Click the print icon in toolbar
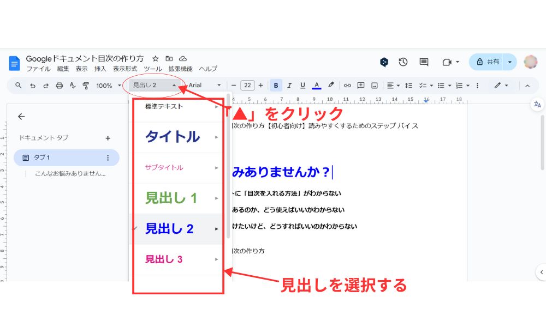Screen dimensions: 546x327 click(x=59, y=86)
